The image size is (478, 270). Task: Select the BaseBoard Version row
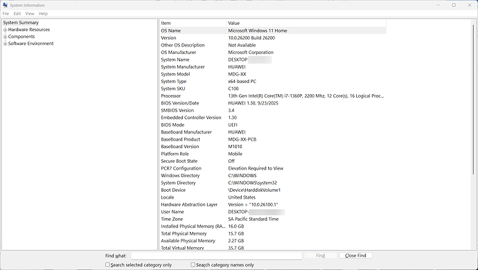click(273, 147)
